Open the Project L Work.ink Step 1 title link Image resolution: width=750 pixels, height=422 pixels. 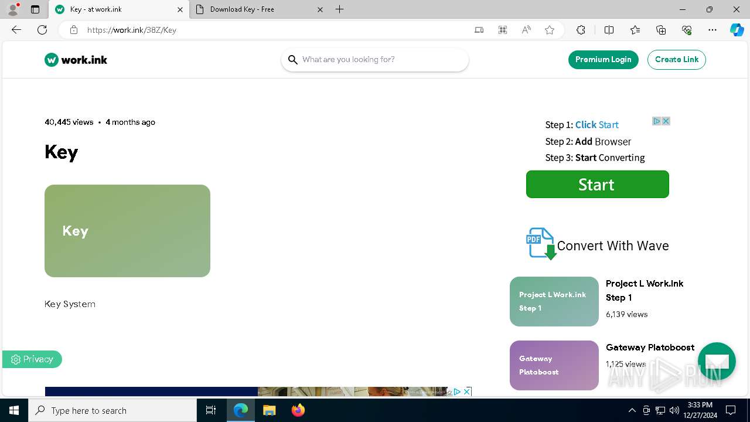click(x=645, y=291)
